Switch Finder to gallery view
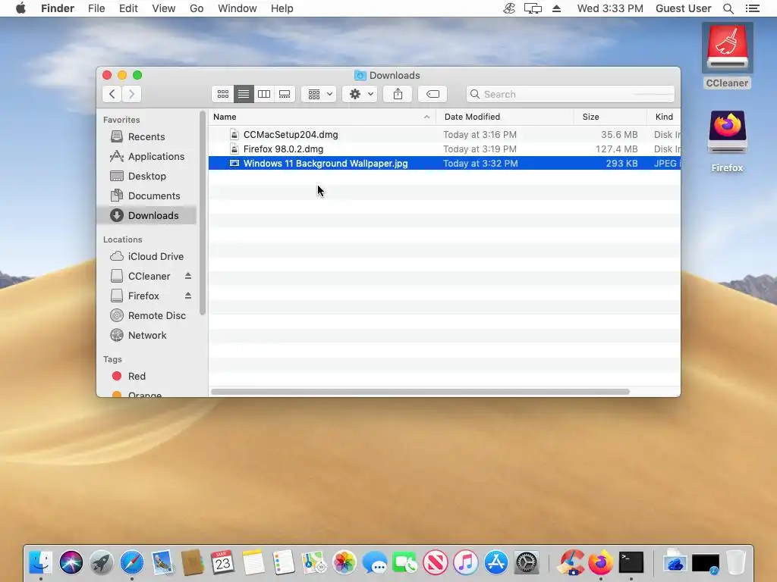The width and height of the screenshot is (777, 582). [x=285, y=94]
